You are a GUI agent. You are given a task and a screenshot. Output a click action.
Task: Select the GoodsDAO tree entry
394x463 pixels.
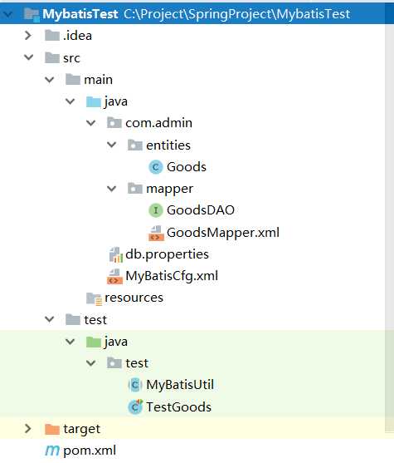201,210
